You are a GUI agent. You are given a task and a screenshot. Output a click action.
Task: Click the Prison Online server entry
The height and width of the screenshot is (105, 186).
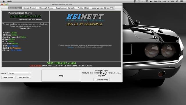[9, 39]
